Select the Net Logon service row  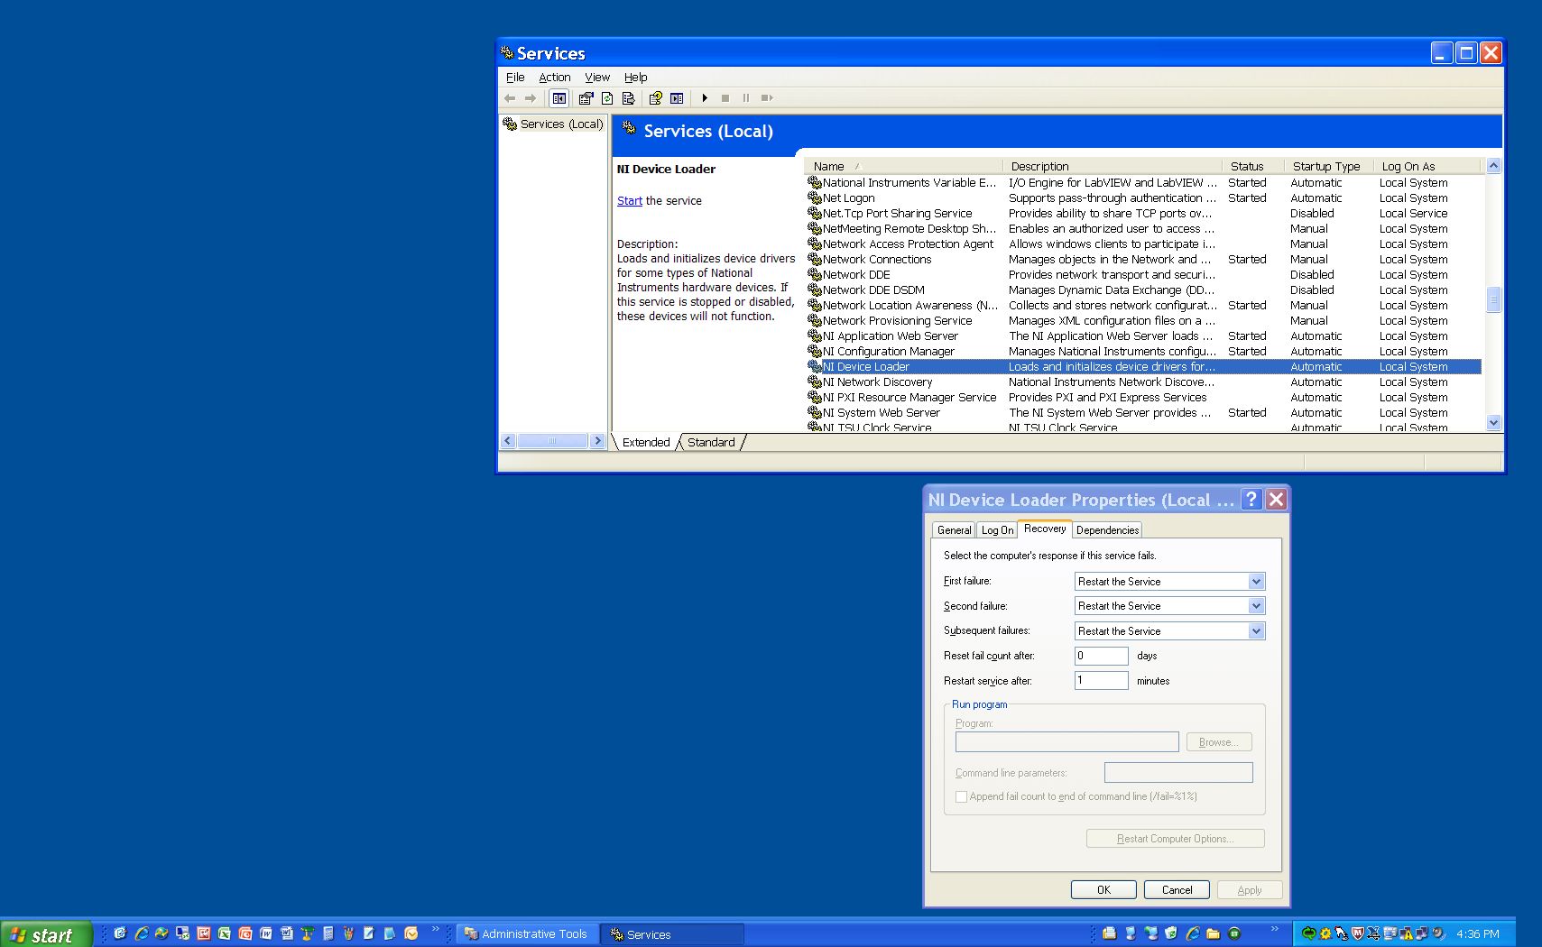1143,198
